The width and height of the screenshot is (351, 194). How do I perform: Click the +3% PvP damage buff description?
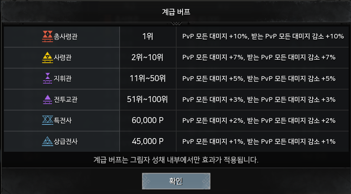point(259,99)
